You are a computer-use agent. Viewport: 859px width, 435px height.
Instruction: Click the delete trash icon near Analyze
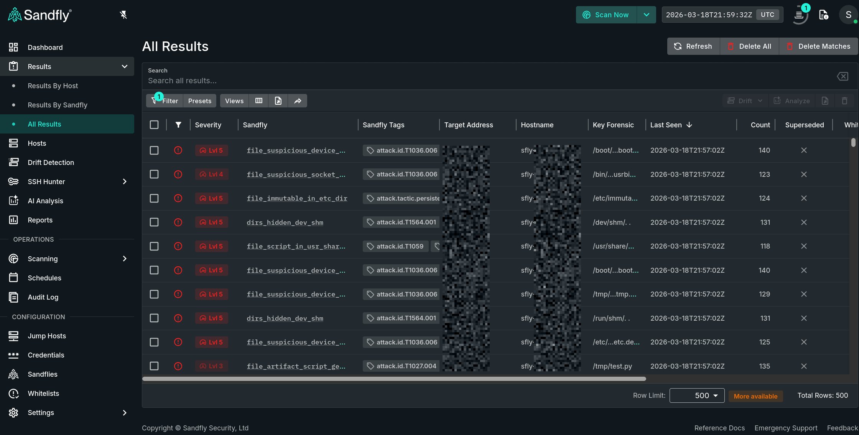coord(844,101)
